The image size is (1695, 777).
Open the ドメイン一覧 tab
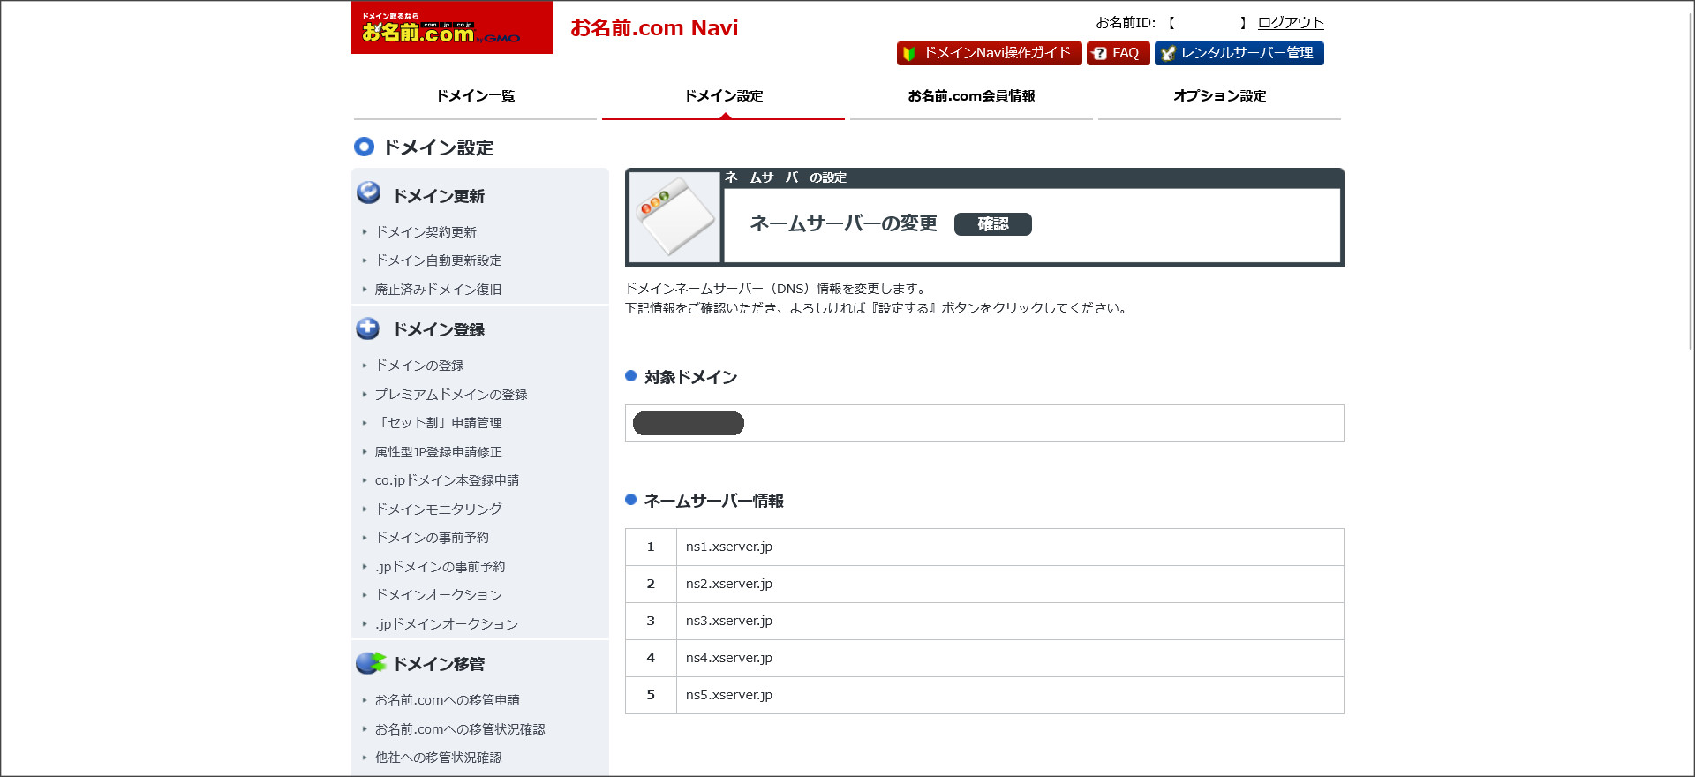tap(475, 96)
